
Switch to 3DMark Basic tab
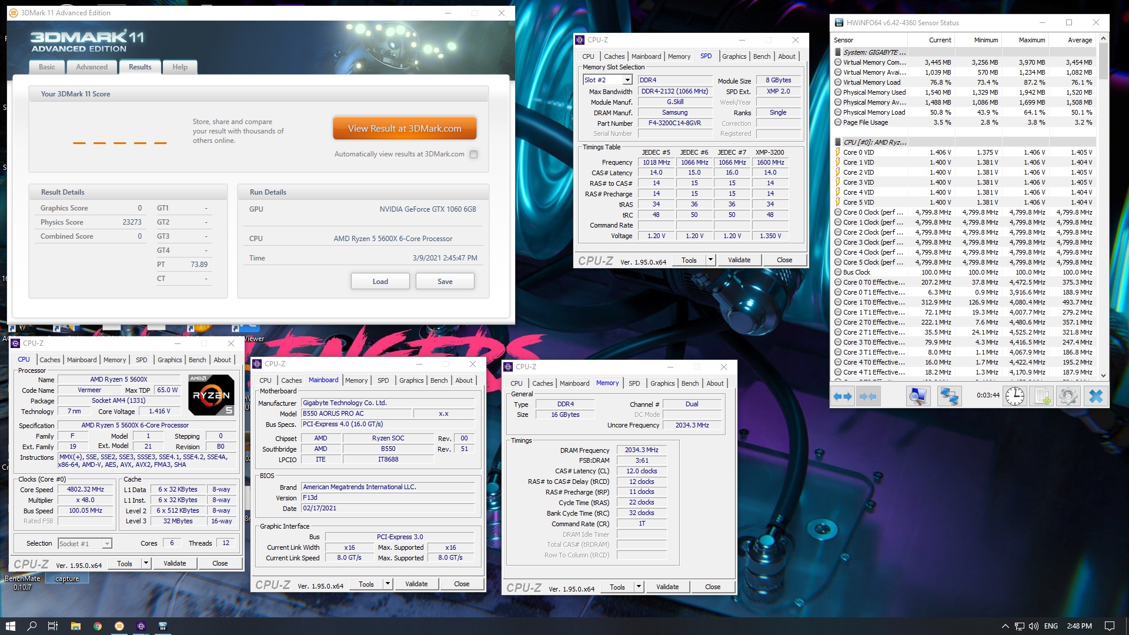point(47,67)
